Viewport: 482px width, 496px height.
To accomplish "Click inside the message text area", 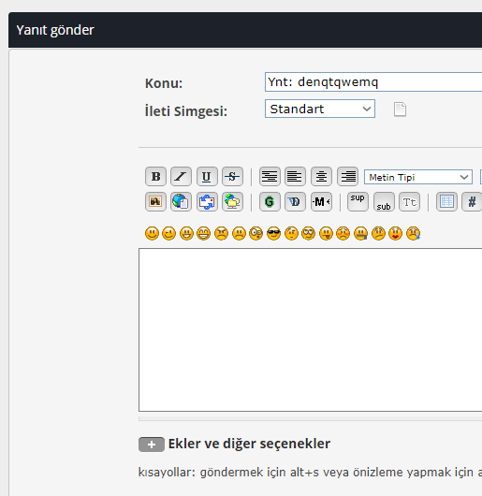I will 311,330.
